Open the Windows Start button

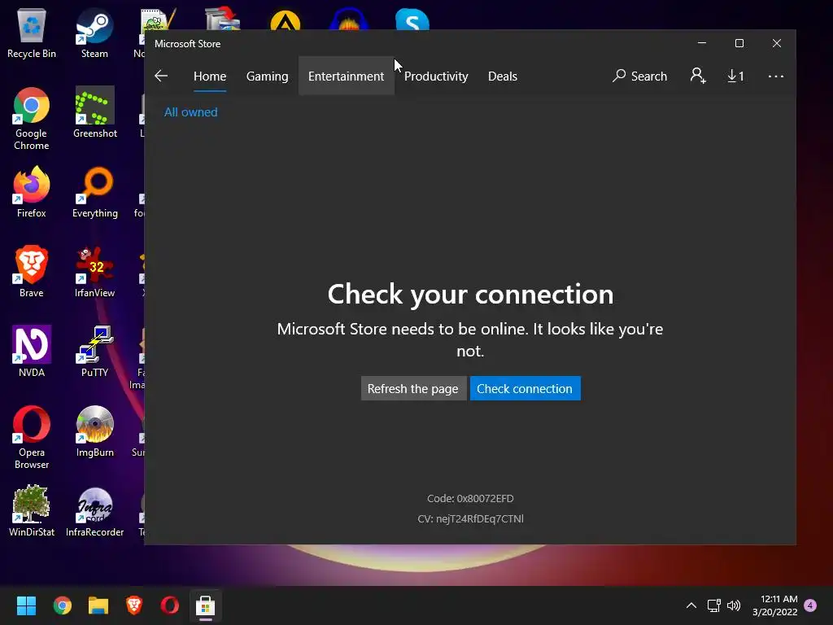[26, 605]
